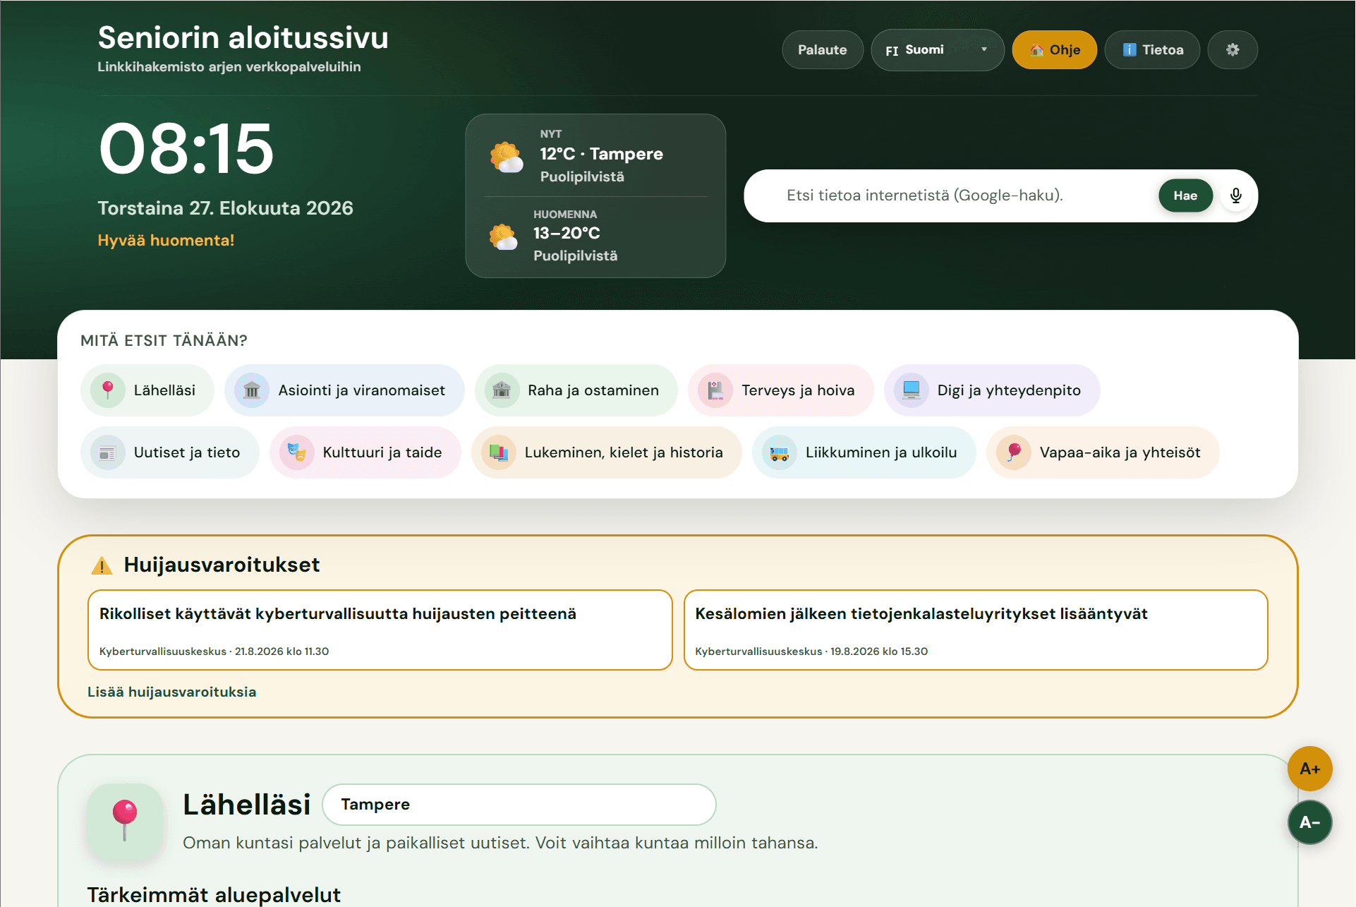The height and width of the screenshot is (907, 1356).
Task: Open Digi ja yhteydenpito category
Action: tap(992, 390)
